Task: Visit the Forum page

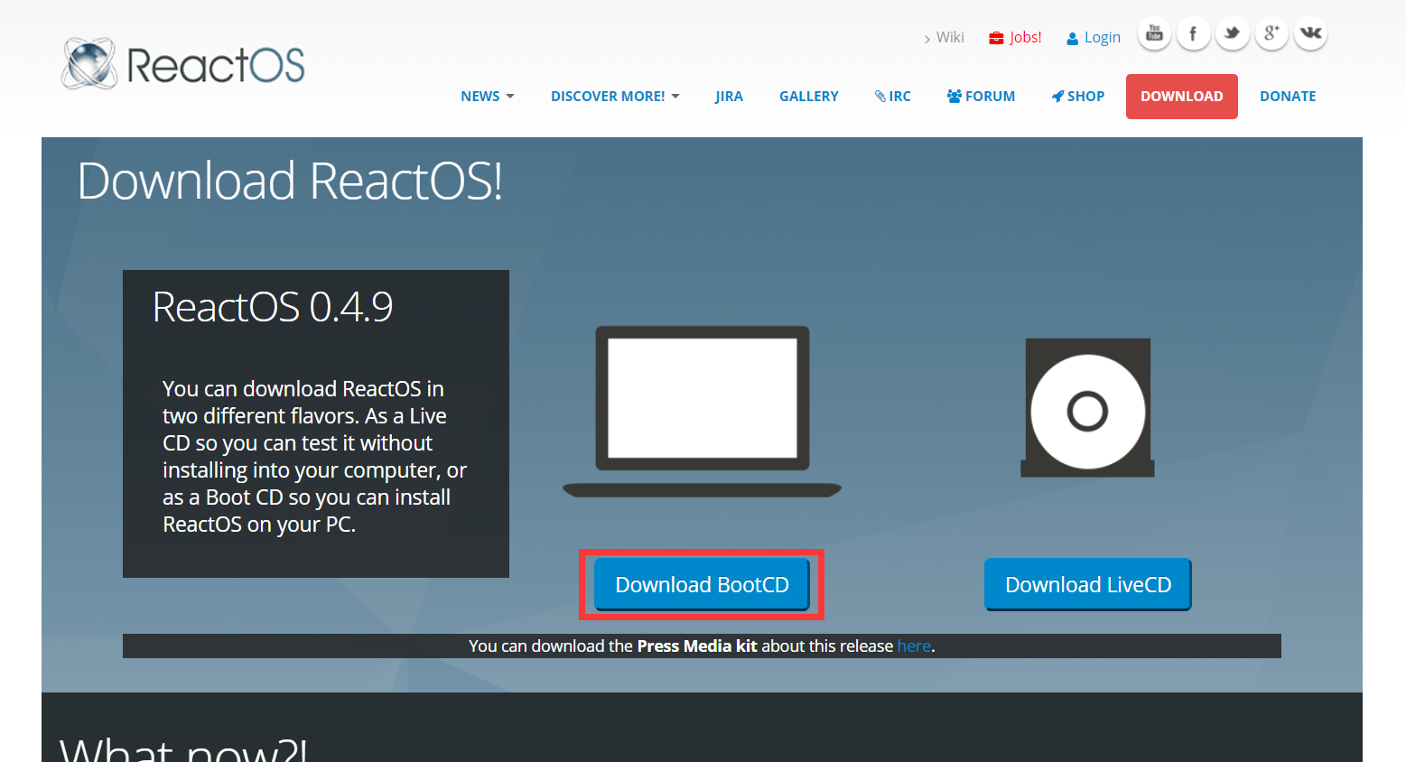Action: tap(981, 97)
